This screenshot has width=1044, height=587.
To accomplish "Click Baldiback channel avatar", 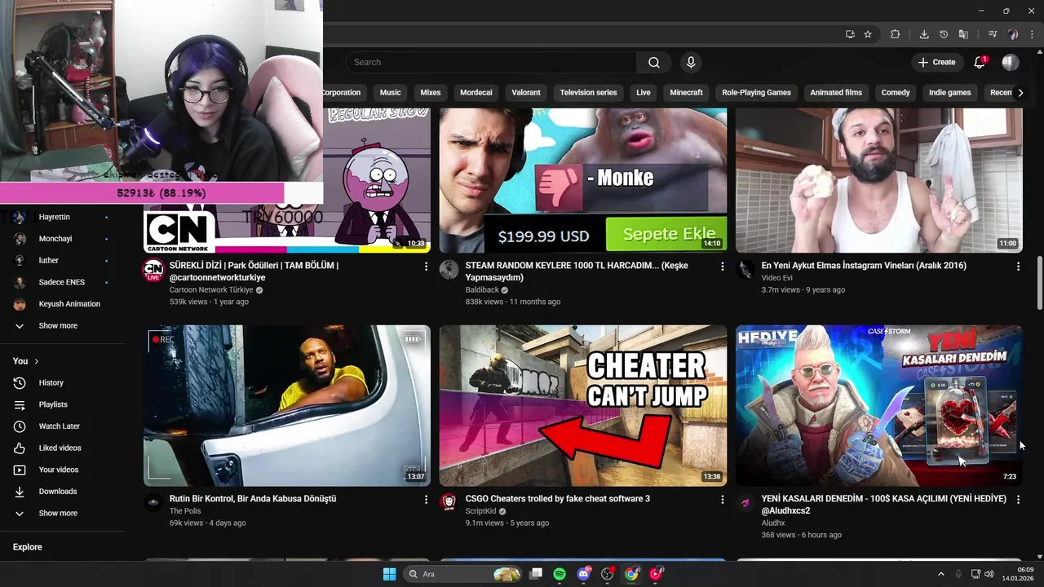I will tap(449, 270).
